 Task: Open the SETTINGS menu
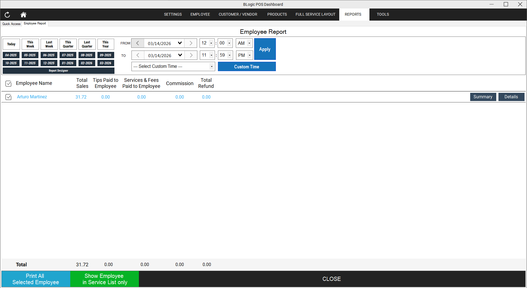click(173, 14)
